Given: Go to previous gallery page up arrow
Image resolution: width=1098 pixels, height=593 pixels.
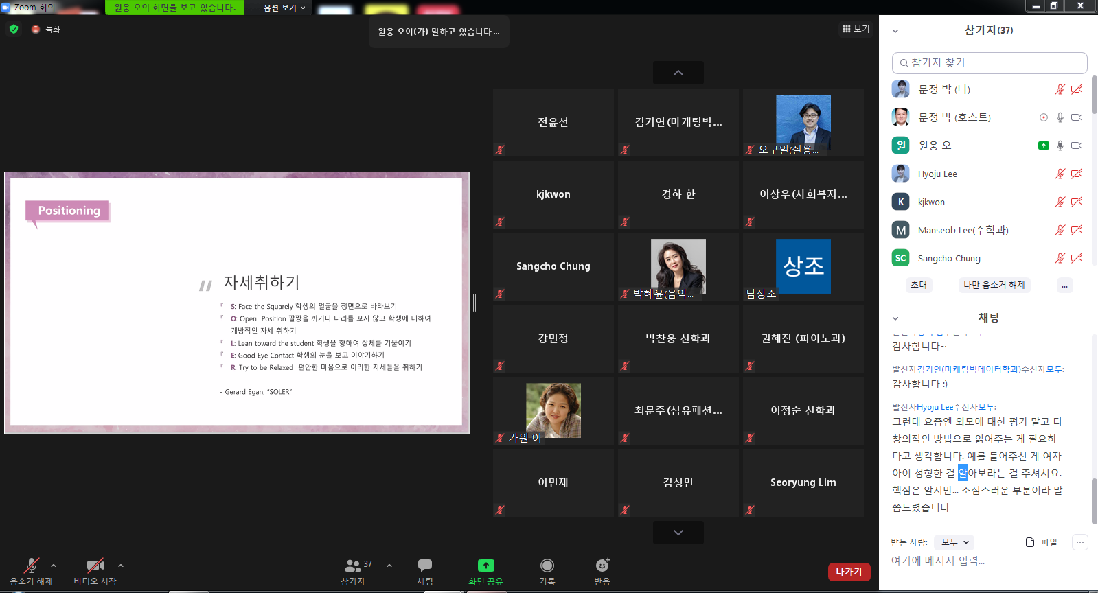Looking at the screenshot, I should (x=678, y=73).
